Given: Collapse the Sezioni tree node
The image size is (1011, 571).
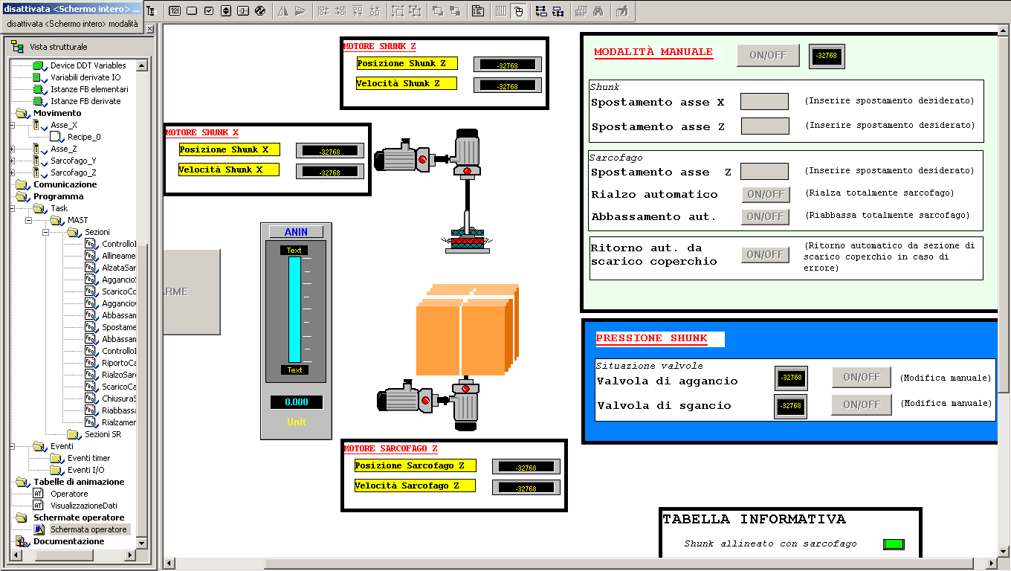Looking at the screenshot, I should [47, 232].
